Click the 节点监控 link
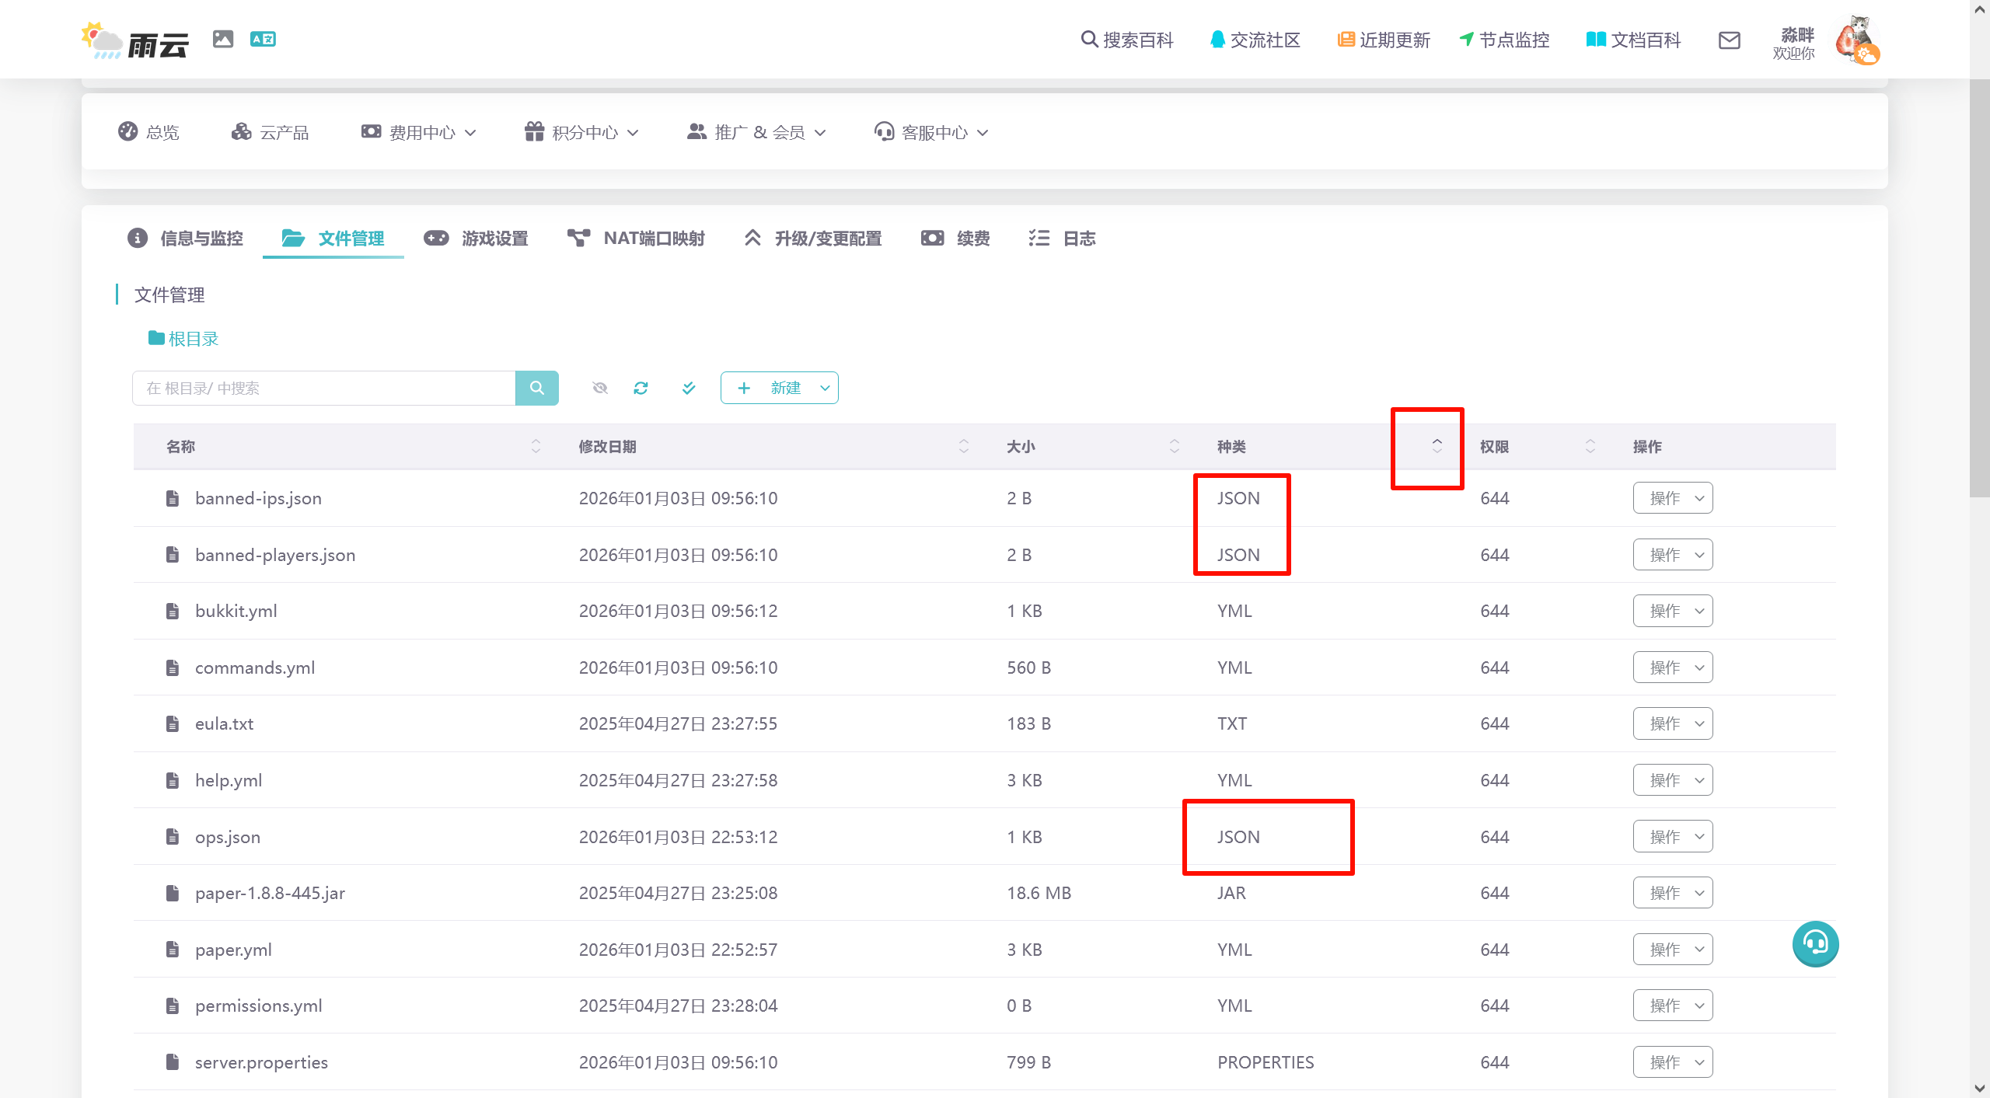 (x=1504, y=40)
